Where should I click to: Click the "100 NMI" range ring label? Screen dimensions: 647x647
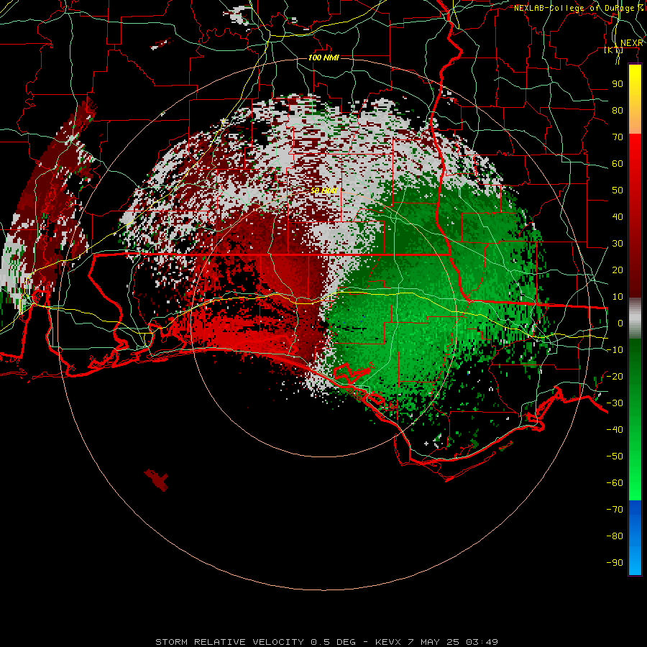323,58
